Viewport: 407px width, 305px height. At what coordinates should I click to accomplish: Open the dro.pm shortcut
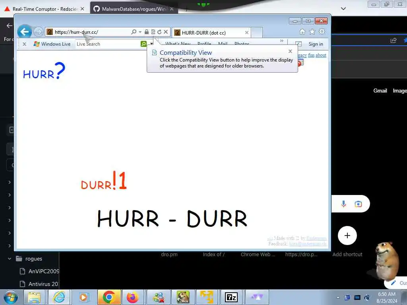tap(169, 255)
